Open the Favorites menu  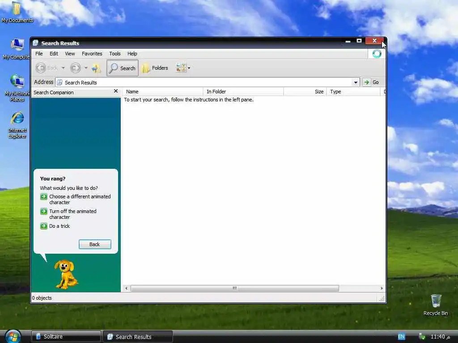point(92,54)
